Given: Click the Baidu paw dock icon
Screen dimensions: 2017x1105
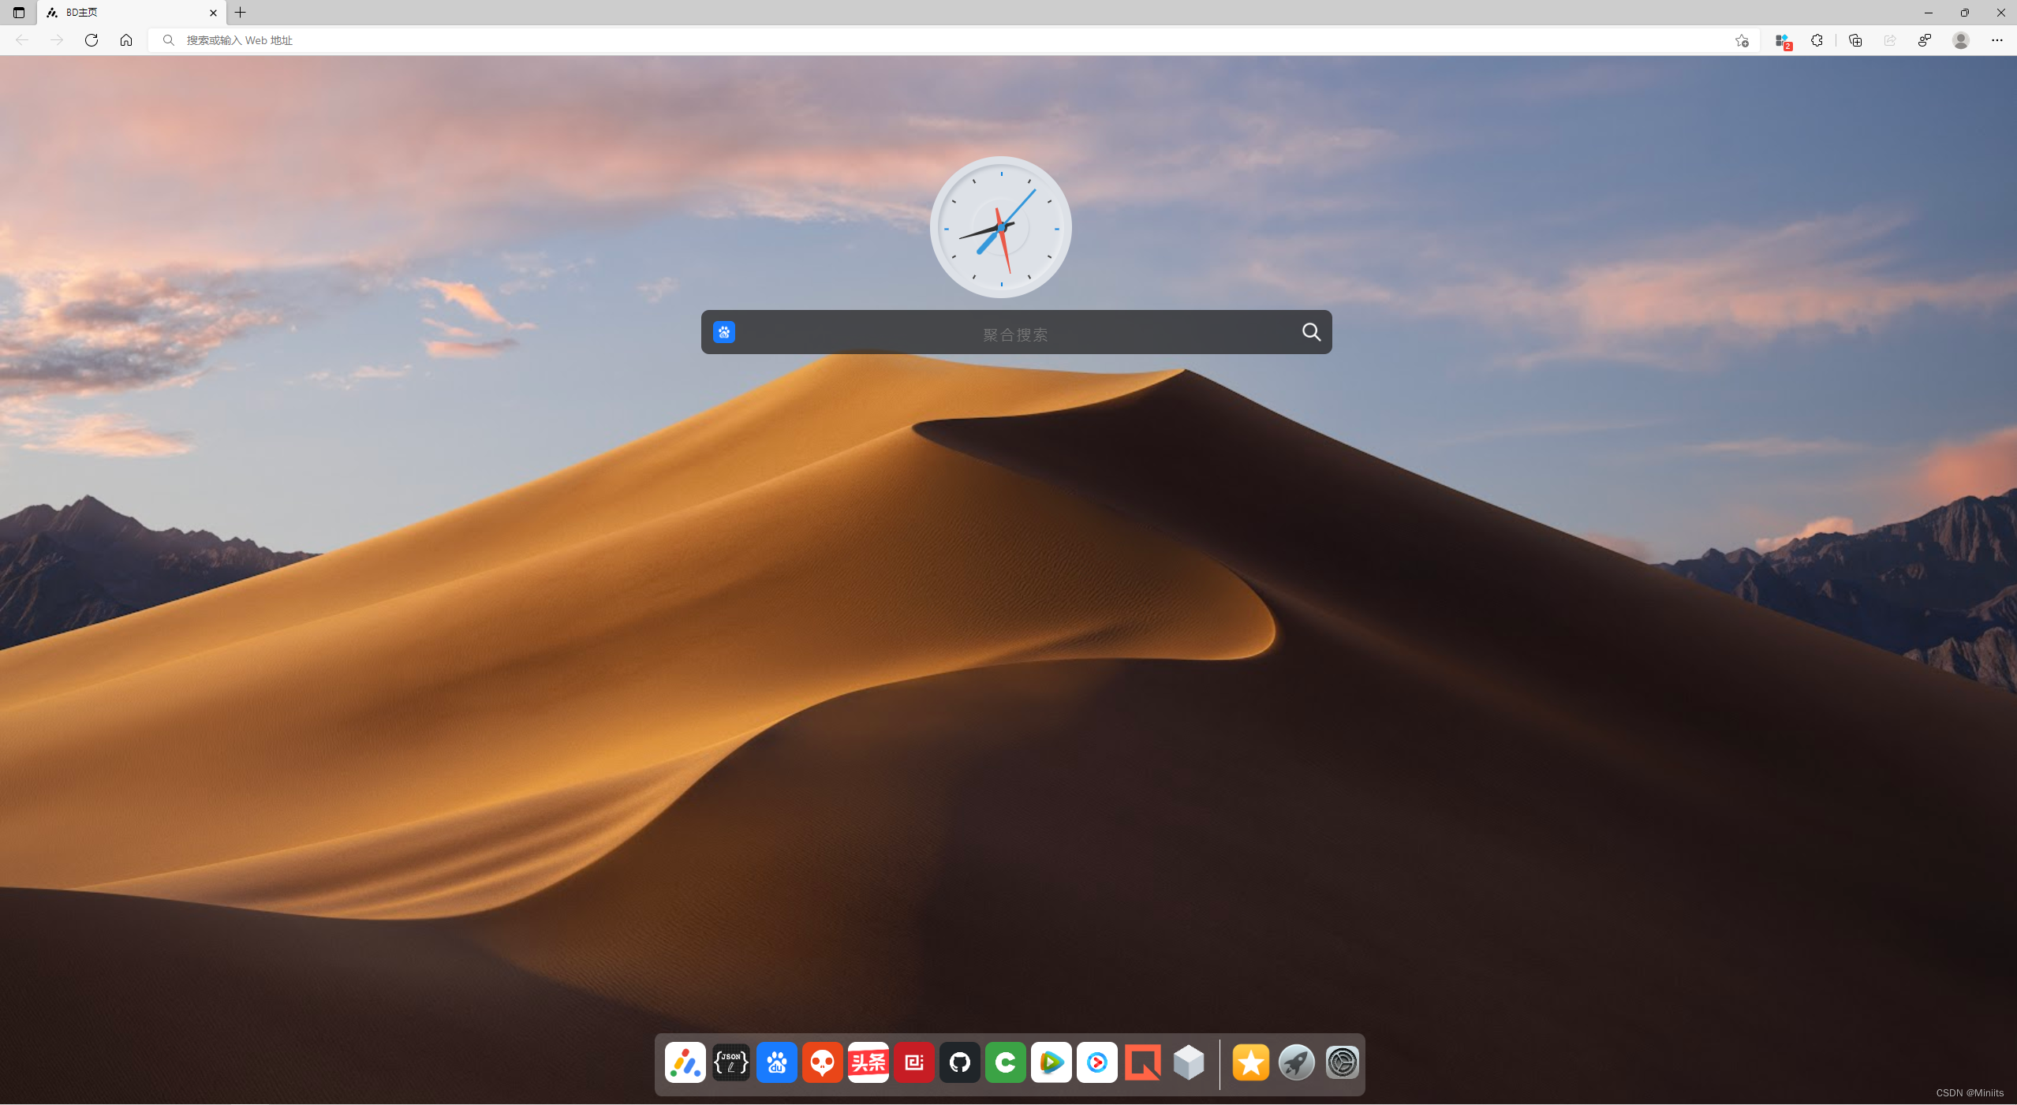Looking at the screenshot, I should pos(776,1062).
